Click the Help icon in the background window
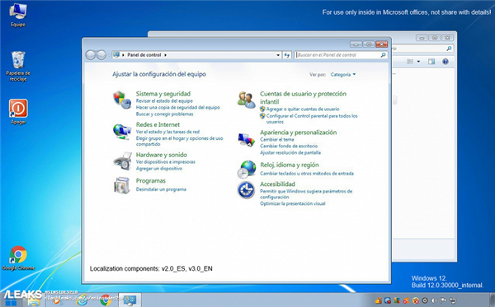 (x=445, y=62)
